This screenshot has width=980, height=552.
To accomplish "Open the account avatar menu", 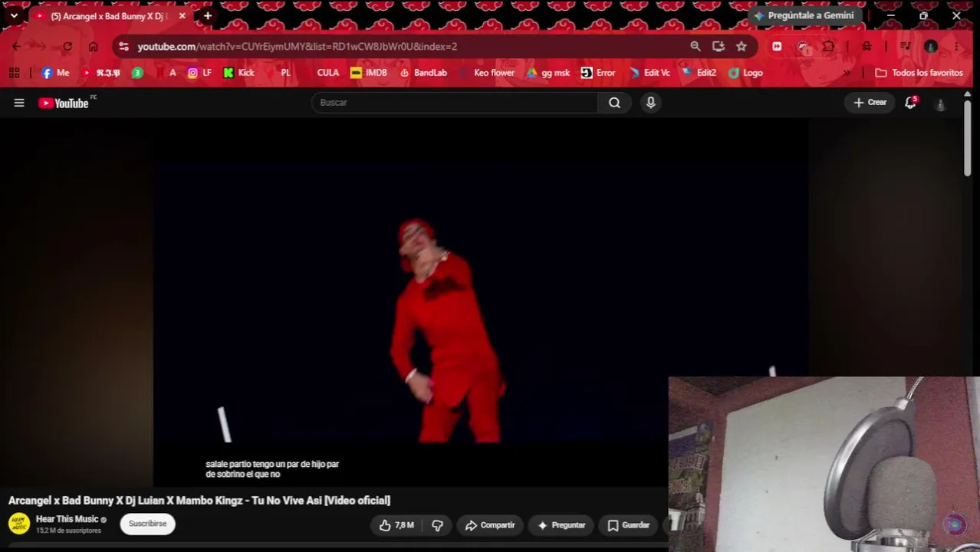I will pyautogui.click(x=940, y=103).
